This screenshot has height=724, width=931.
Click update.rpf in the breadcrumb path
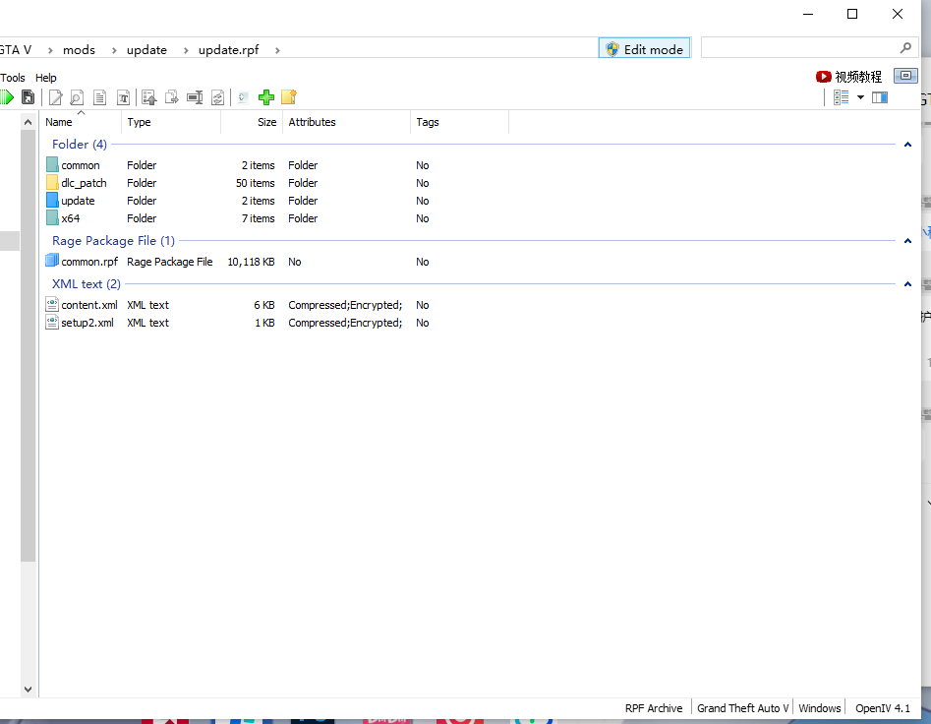[x=229, y=50]
